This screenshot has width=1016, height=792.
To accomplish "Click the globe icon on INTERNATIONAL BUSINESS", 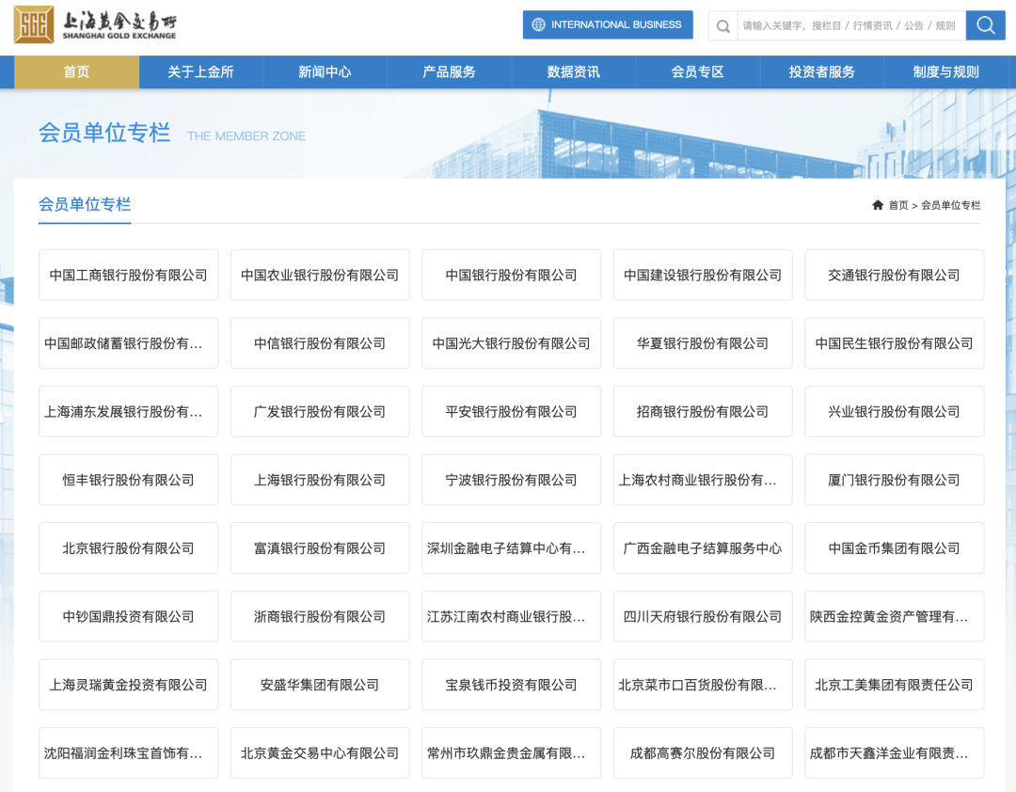I will click(536, 24).
